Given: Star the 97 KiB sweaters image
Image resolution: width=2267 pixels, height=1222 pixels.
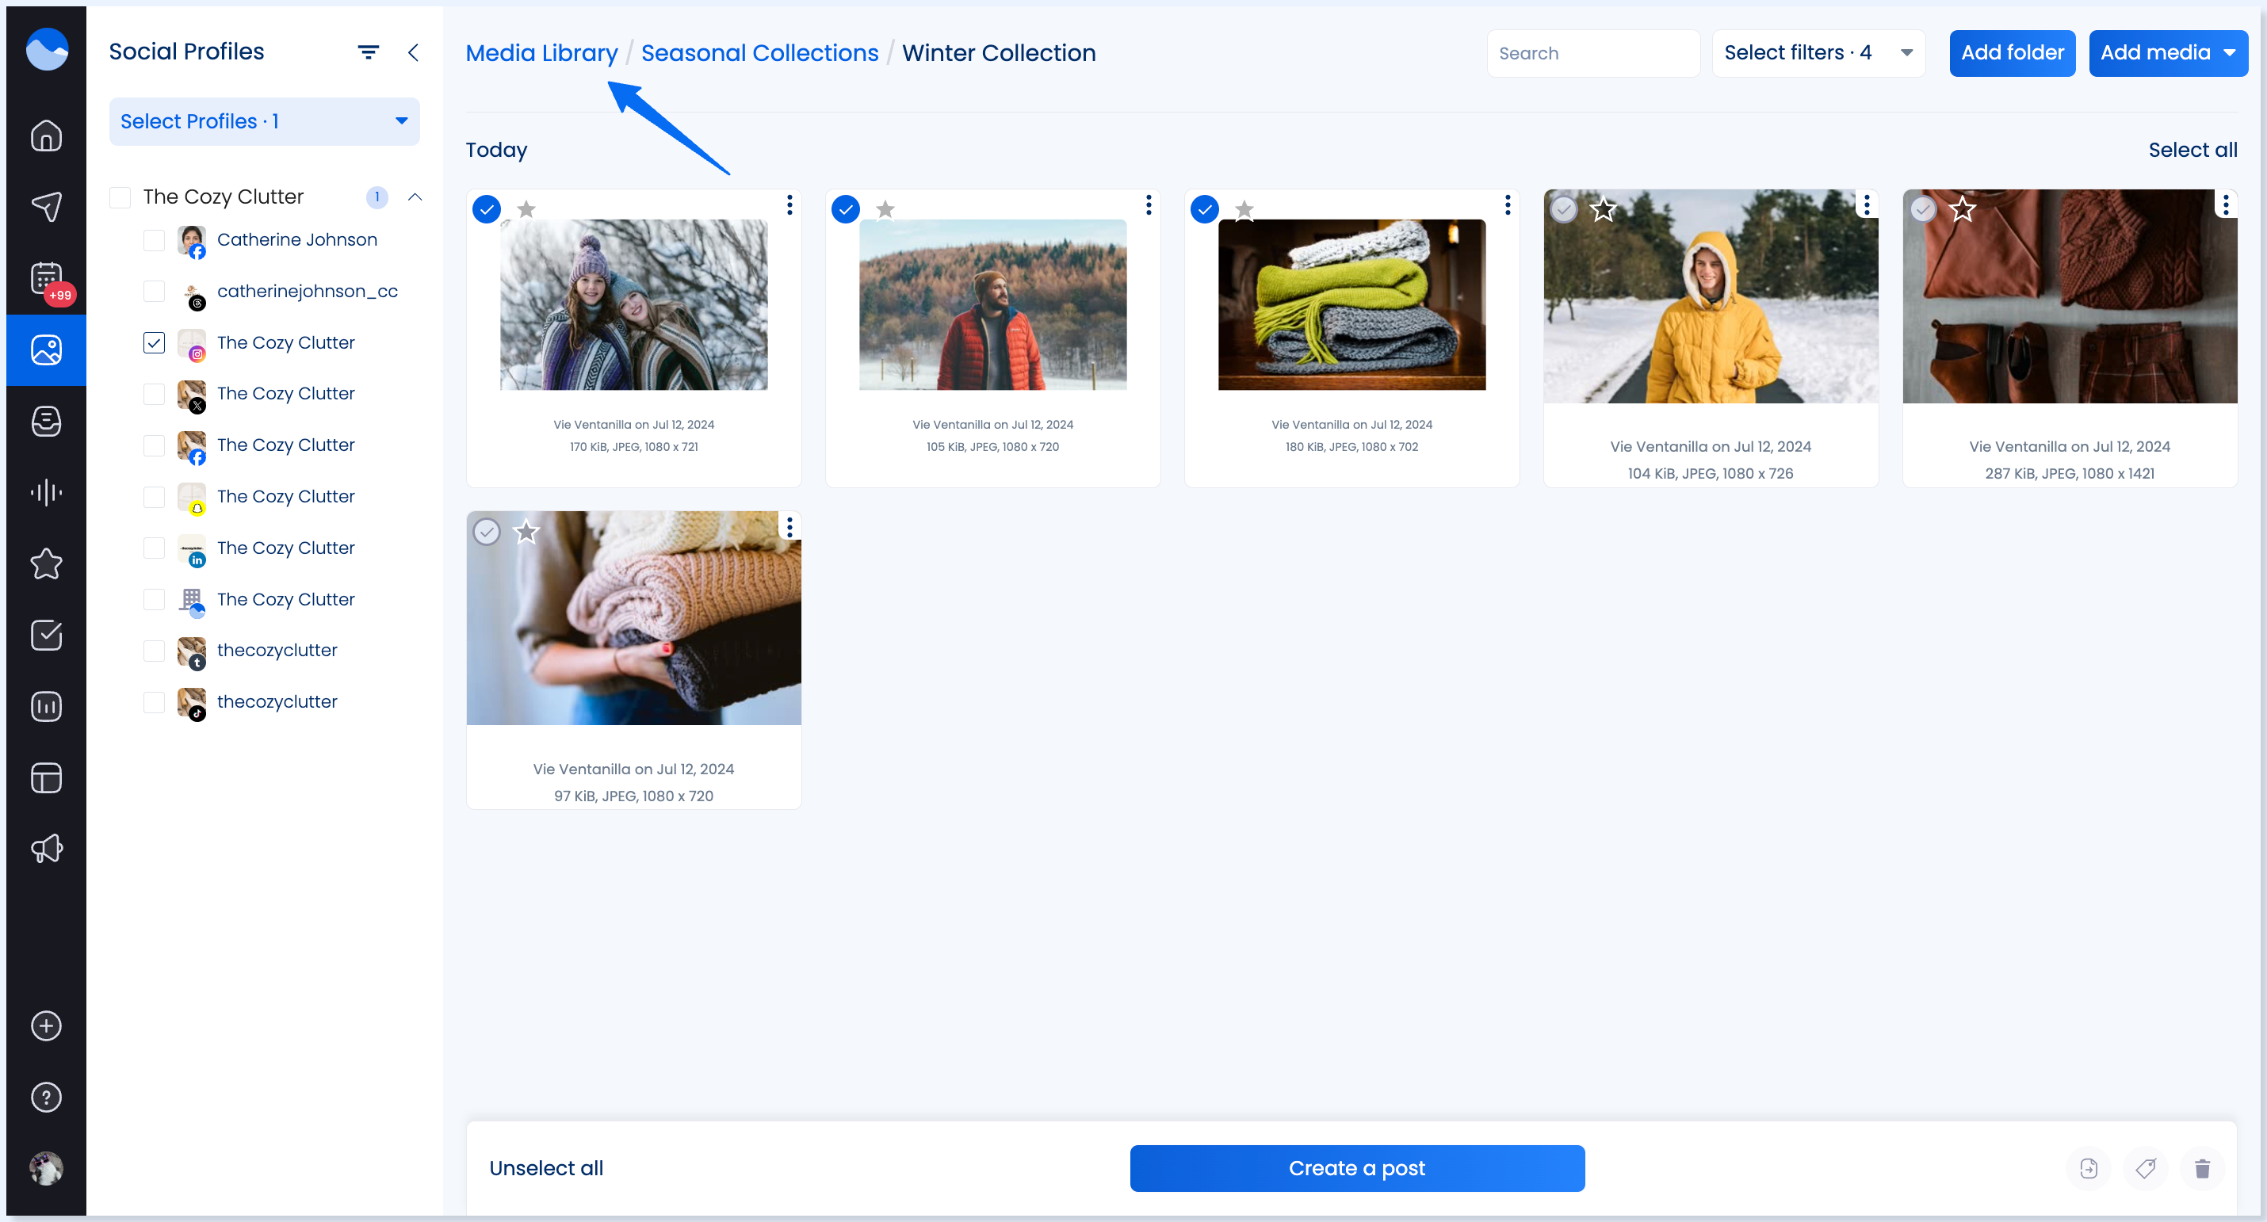Looking at the screenshot, I should [x=526, y=532].
